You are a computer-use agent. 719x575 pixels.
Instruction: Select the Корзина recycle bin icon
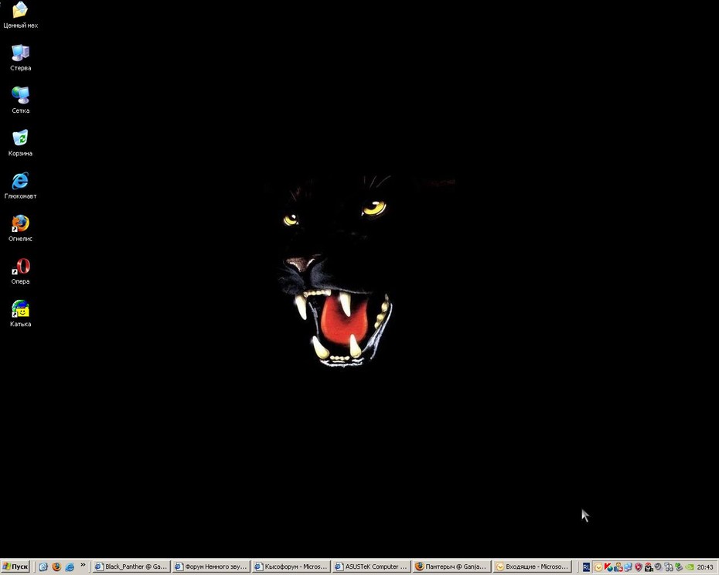(20, 143)
